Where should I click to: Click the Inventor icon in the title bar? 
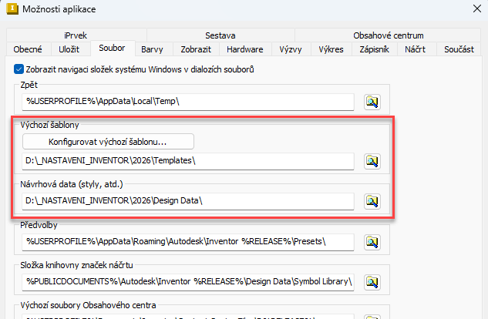(x=12, y=9)
